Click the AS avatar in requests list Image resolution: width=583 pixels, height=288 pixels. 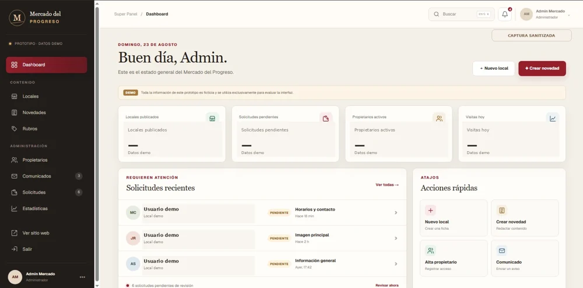(133, 264)
